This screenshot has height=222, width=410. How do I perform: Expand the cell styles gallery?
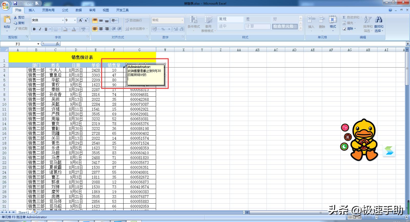pyautogui.click(x=301, y=29)
